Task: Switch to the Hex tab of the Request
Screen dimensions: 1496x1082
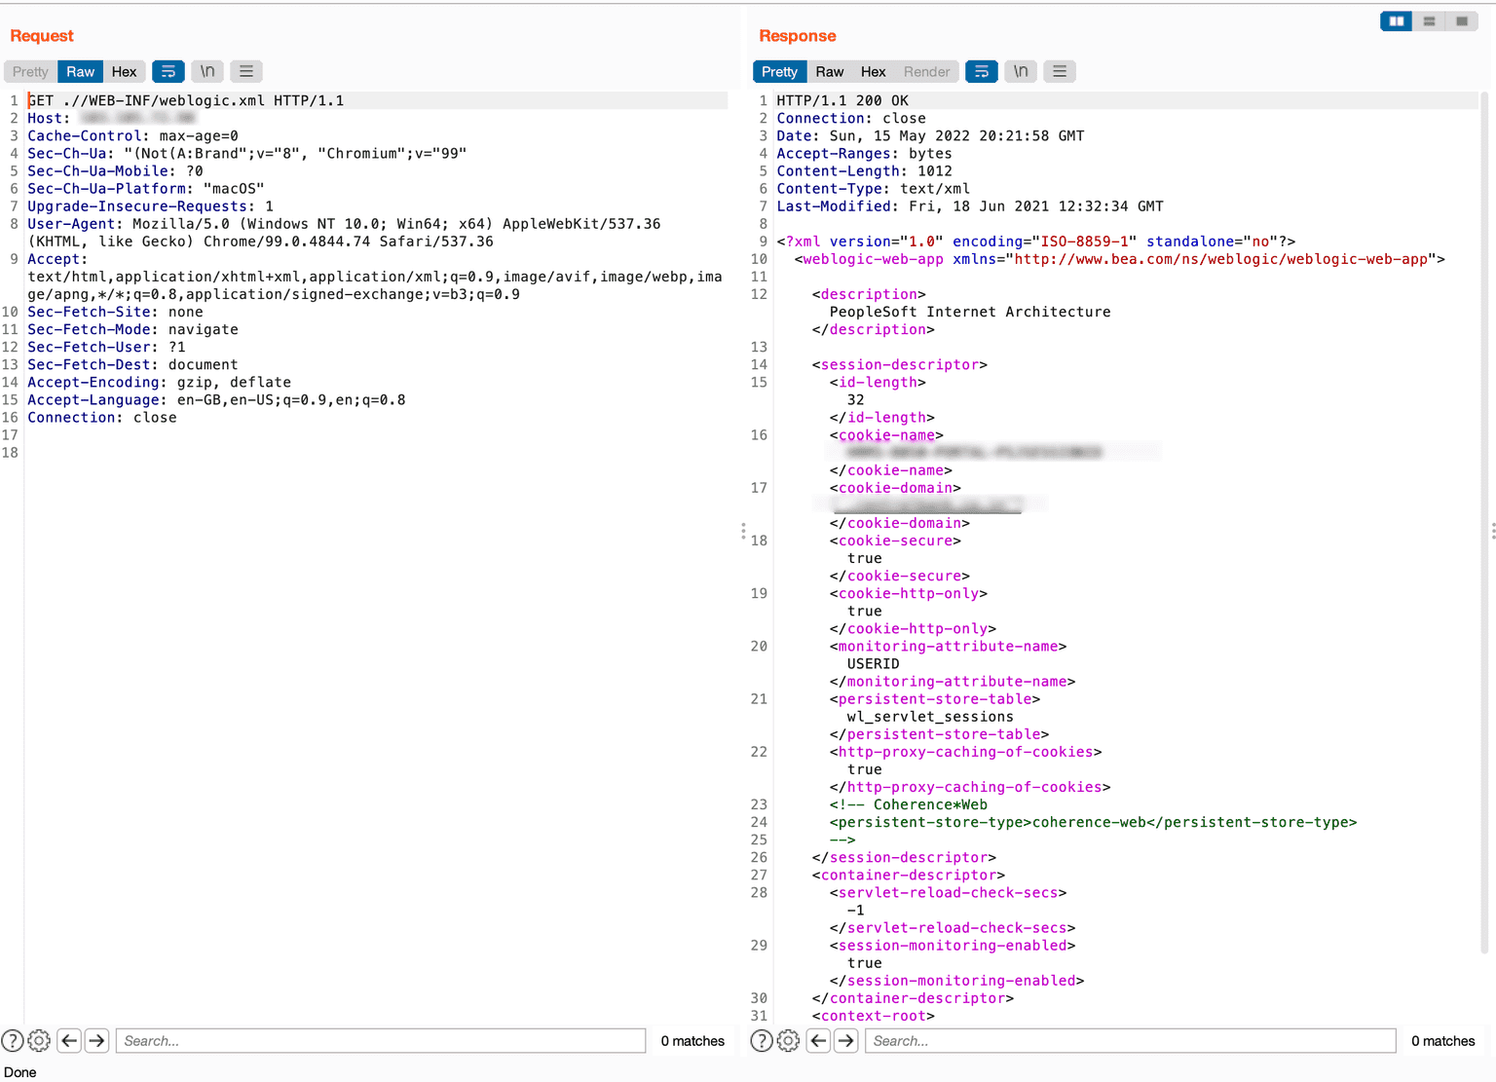Action: [x=124, y=71]
